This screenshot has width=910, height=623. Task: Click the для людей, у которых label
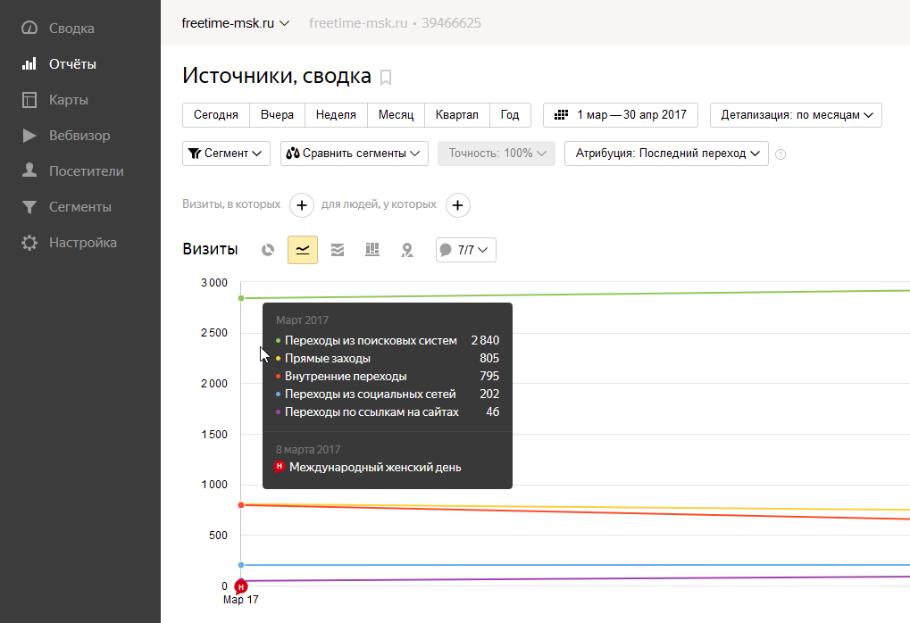pyautogui.click(x=379, y=204)
